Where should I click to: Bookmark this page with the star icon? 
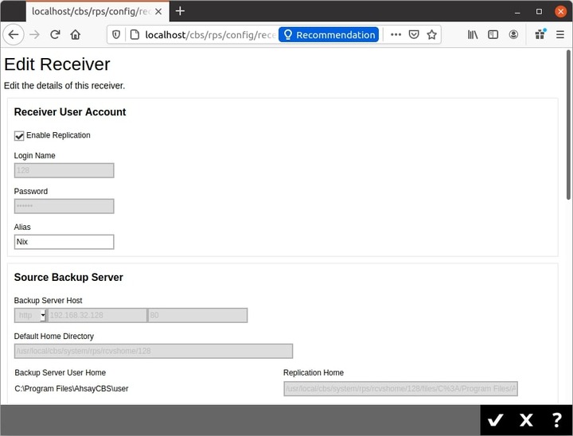(432, 35)
